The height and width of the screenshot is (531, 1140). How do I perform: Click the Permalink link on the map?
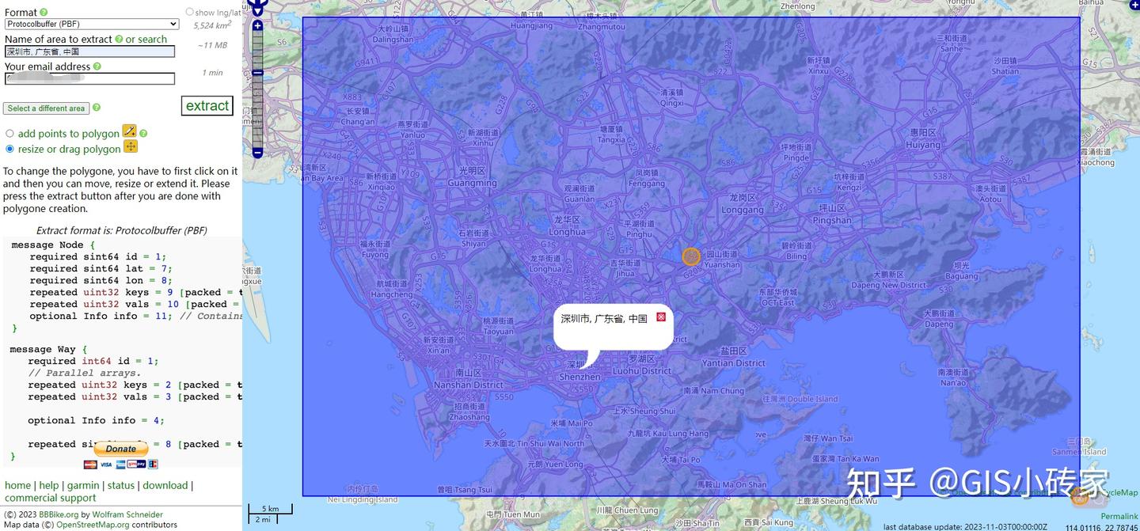tap(1119, 516)
